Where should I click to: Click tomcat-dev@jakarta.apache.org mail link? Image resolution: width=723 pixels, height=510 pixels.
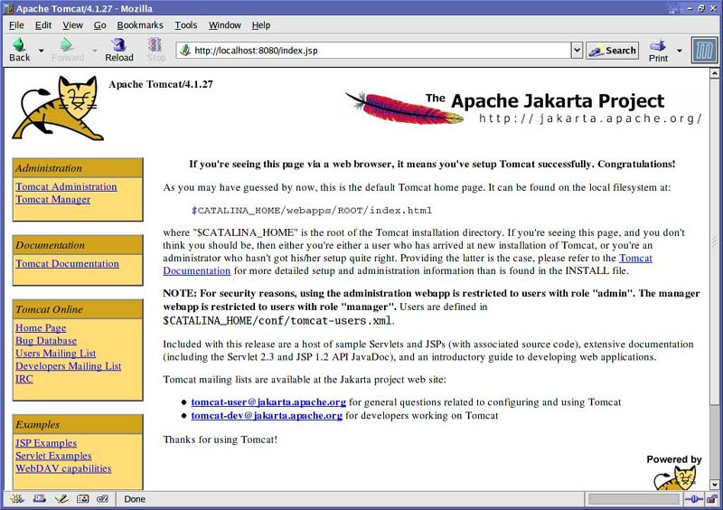click(x=267, y=415)
